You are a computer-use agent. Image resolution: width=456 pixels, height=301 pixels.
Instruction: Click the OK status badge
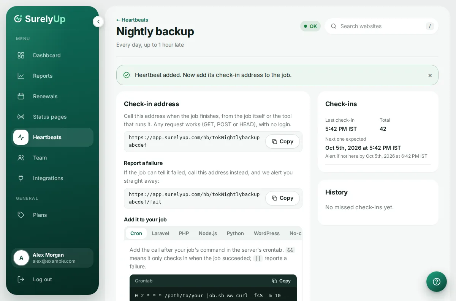310,26
